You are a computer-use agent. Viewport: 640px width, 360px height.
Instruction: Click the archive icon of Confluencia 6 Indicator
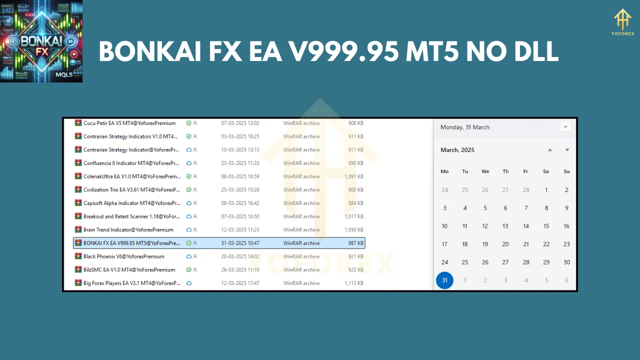click(x=78, y=163)
